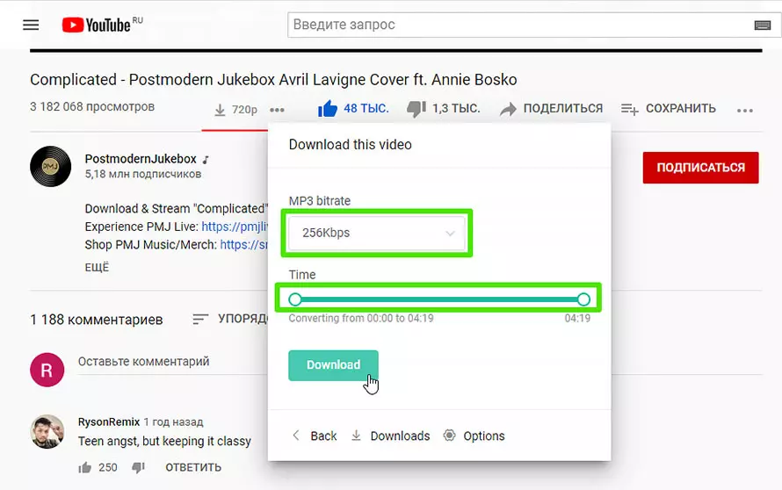Dislike the RysonRemix comment
This screenshot has width=782, height=490.
(x=138, y=467)
